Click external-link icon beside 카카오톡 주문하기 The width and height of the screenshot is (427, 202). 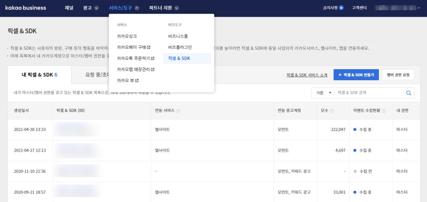coord(153,59)
